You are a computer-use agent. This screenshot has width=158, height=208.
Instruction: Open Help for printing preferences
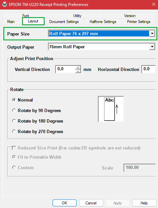pos(144,203)
